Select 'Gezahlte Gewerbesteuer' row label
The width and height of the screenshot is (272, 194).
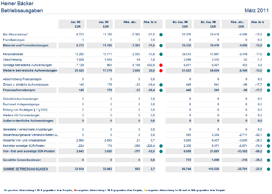pyautogui.click(x=22, y=160)
